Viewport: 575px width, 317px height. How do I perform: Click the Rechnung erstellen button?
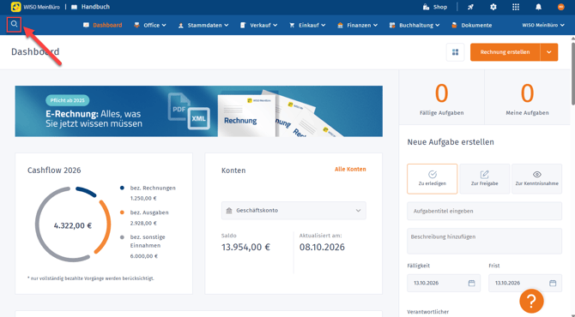pos(505,52)
